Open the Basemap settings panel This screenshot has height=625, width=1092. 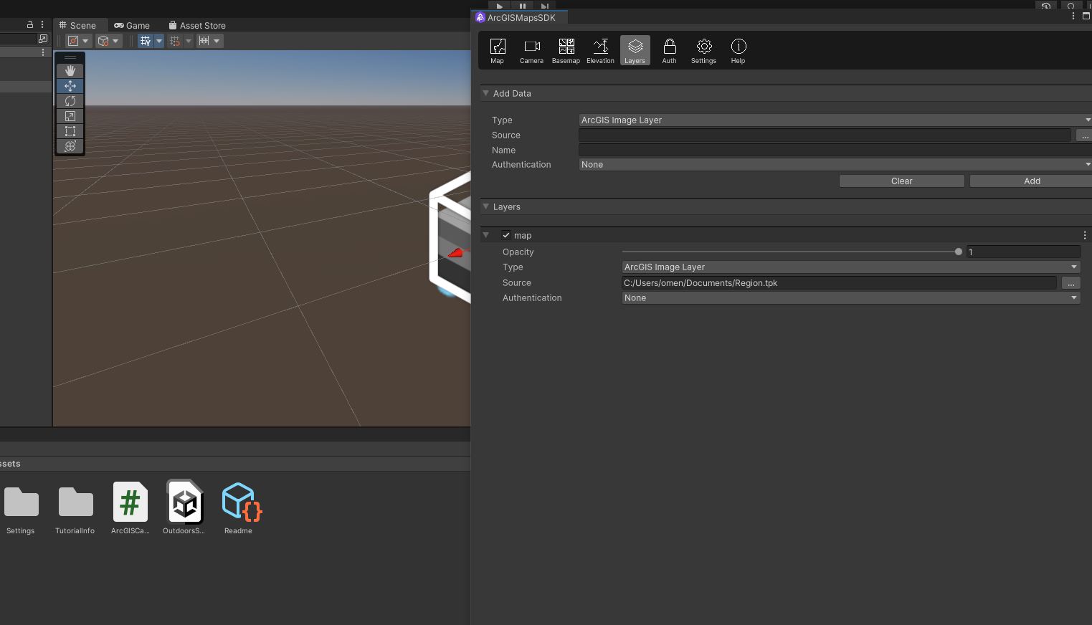click(x=566, y=50)
